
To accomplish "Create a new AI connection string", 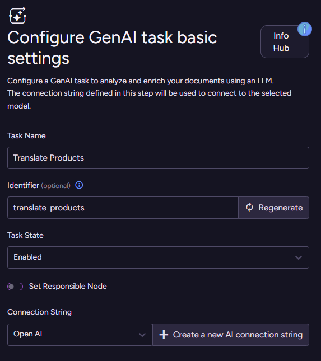I will pos(231,335).
